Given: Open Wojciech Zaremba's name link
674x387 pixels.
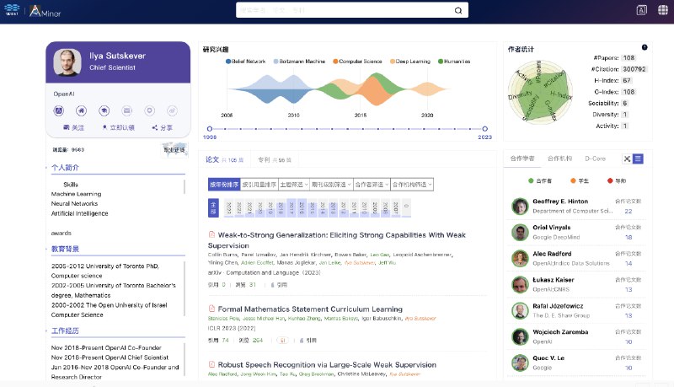Looking at the screenshot, I should point(560,332).
